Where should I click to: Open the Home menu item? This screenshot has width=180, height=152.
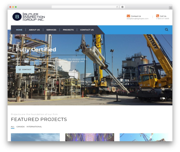pos(19,30)
